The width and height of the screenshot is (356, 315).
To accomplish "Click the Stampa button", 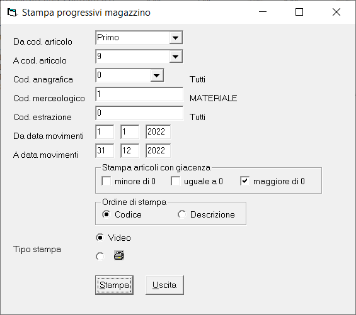I will (x=114, y=285).
